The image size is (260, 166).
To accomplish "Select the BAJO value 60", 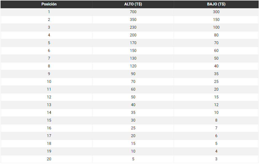I will pos(216,51).
